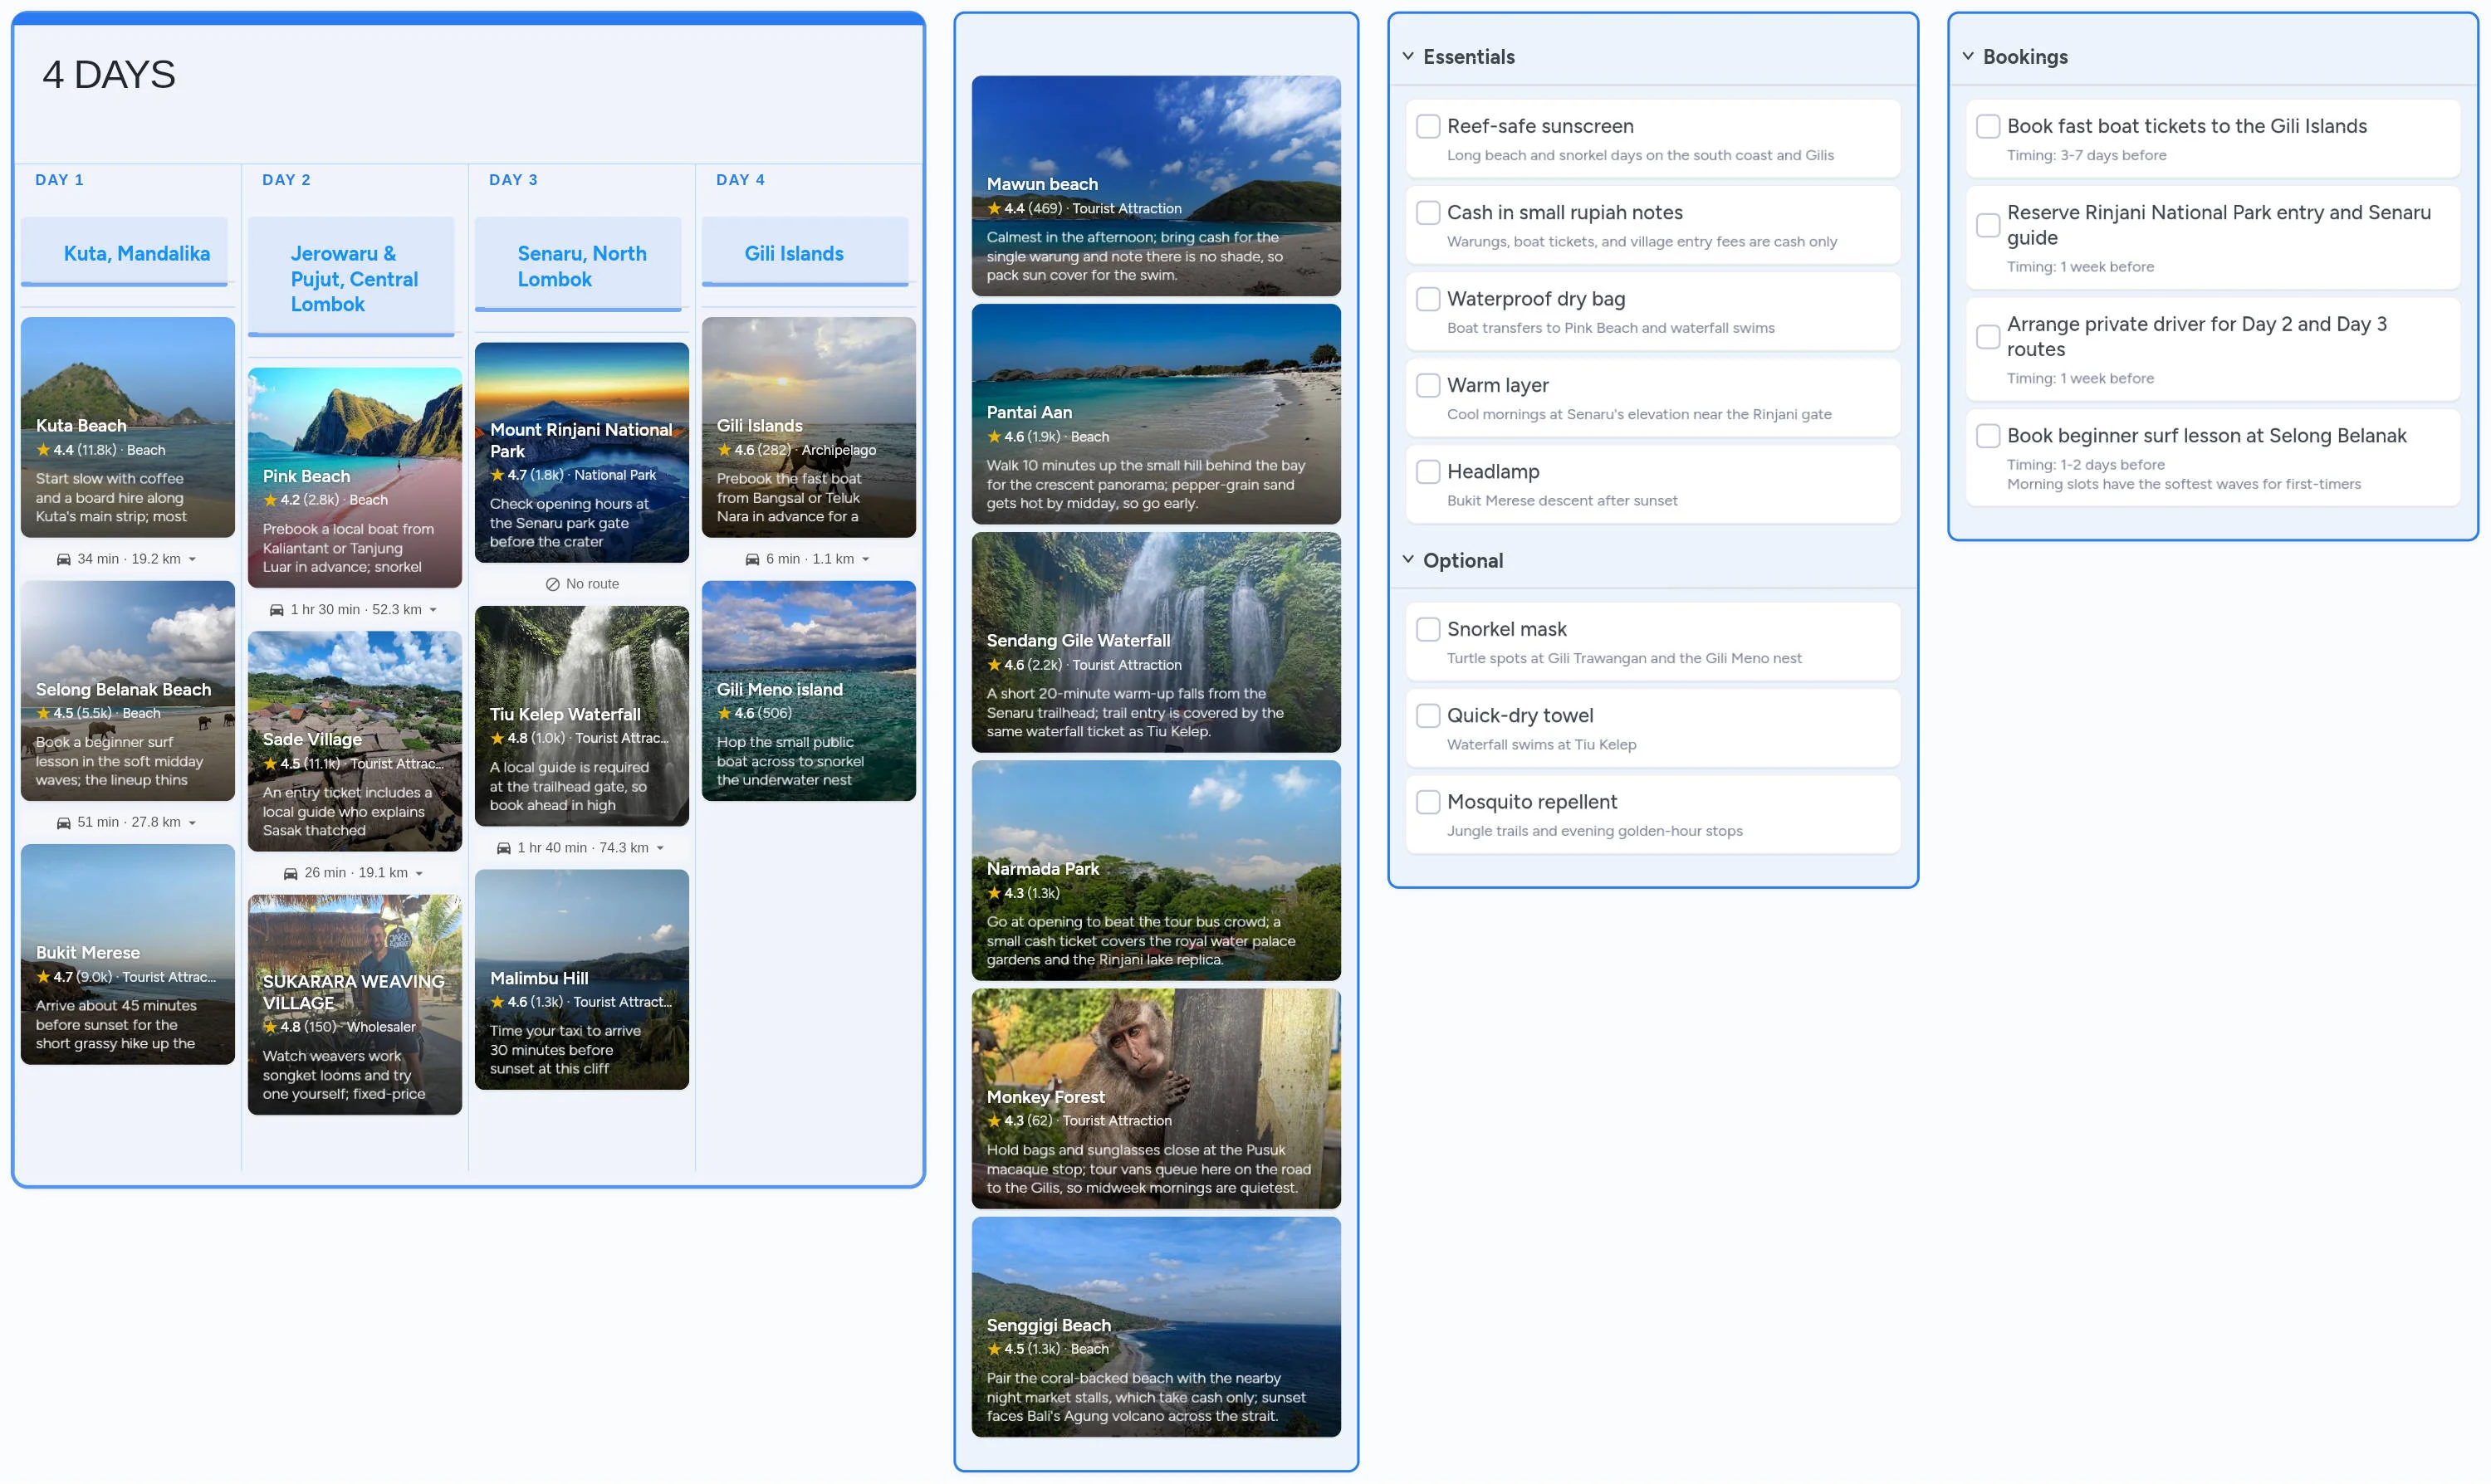Viewport: 2491px width, 1484px height.
Task: Open the Gili Meno island card
Action: tap(810, 691)
